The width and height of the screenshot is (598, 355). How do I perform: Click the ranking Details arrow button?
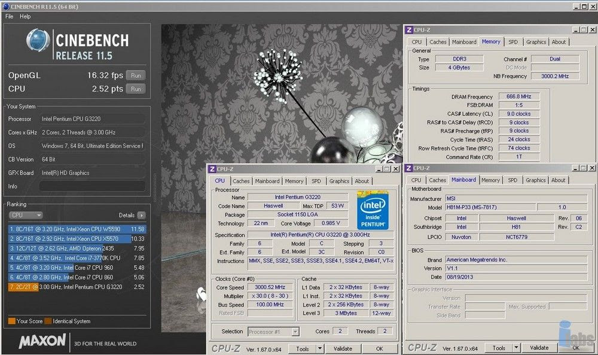(x=141, y=216)
